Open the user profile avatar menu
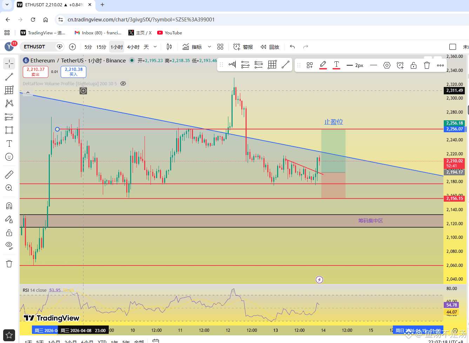The height and width of the screenshot is (343, 469). [9, 46]
